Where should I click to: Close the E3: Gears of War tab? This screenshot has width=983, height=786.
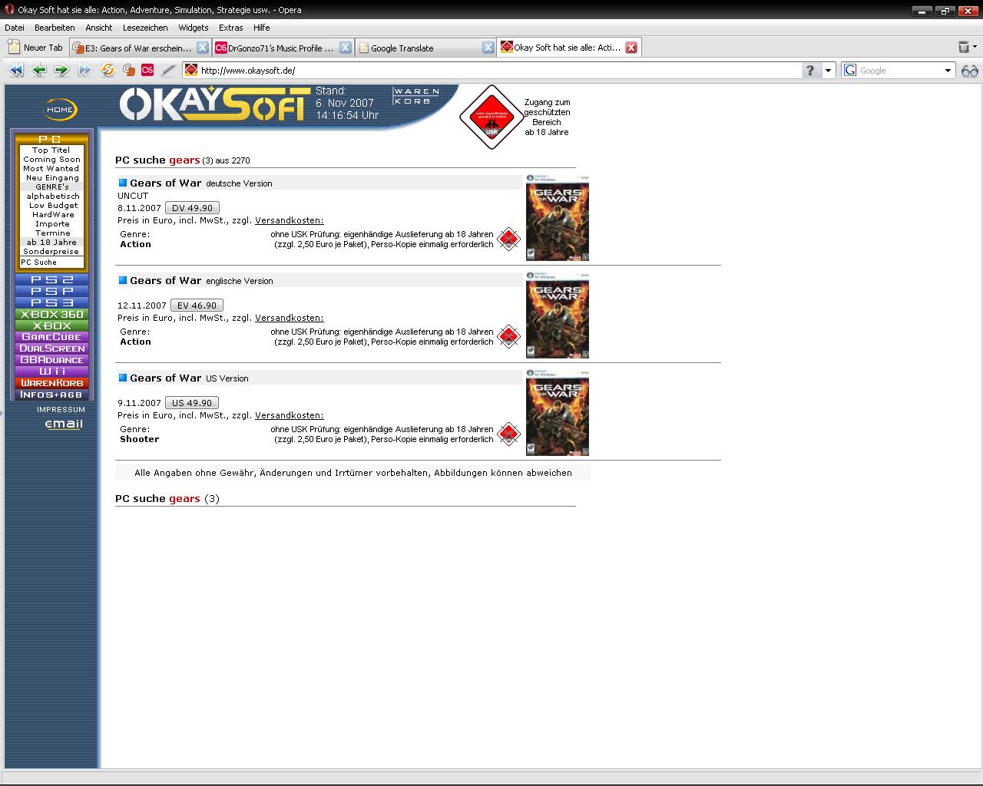point(203,48)
